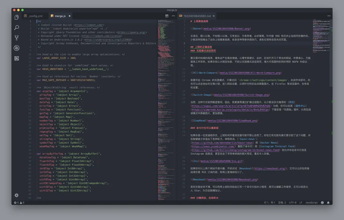Open the Search panel in the sidebar
Image resolution: width=344 pixels, height=220 pixels.
[17, 27]
